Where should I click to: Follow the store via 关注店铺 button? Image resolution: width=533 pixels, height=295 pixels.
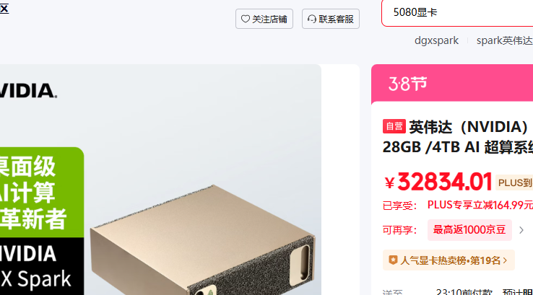[x=264, y=19]
